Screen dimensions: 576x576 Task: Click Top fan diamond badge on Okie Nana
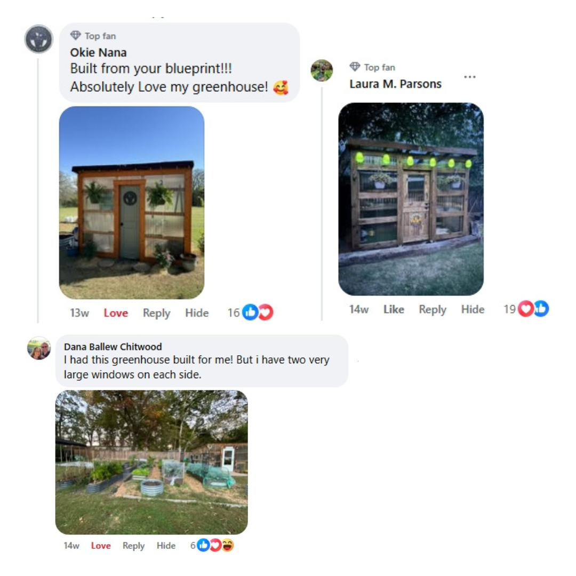click(x=76, y=35)
